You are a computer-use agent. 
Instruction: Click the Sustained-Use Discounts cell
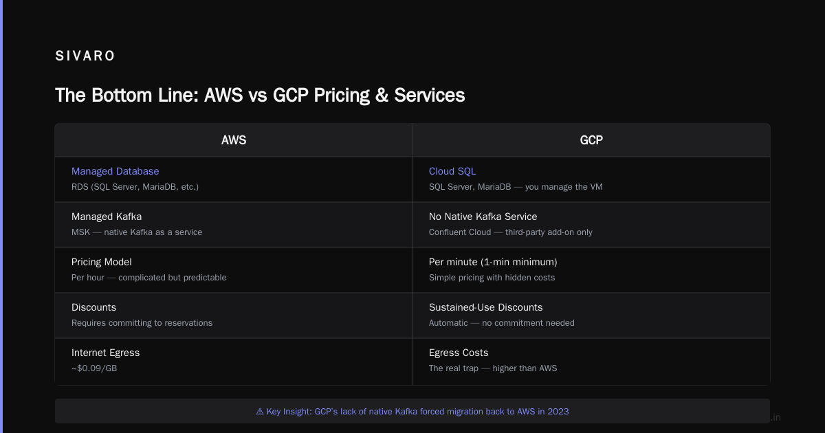point(591,315)
